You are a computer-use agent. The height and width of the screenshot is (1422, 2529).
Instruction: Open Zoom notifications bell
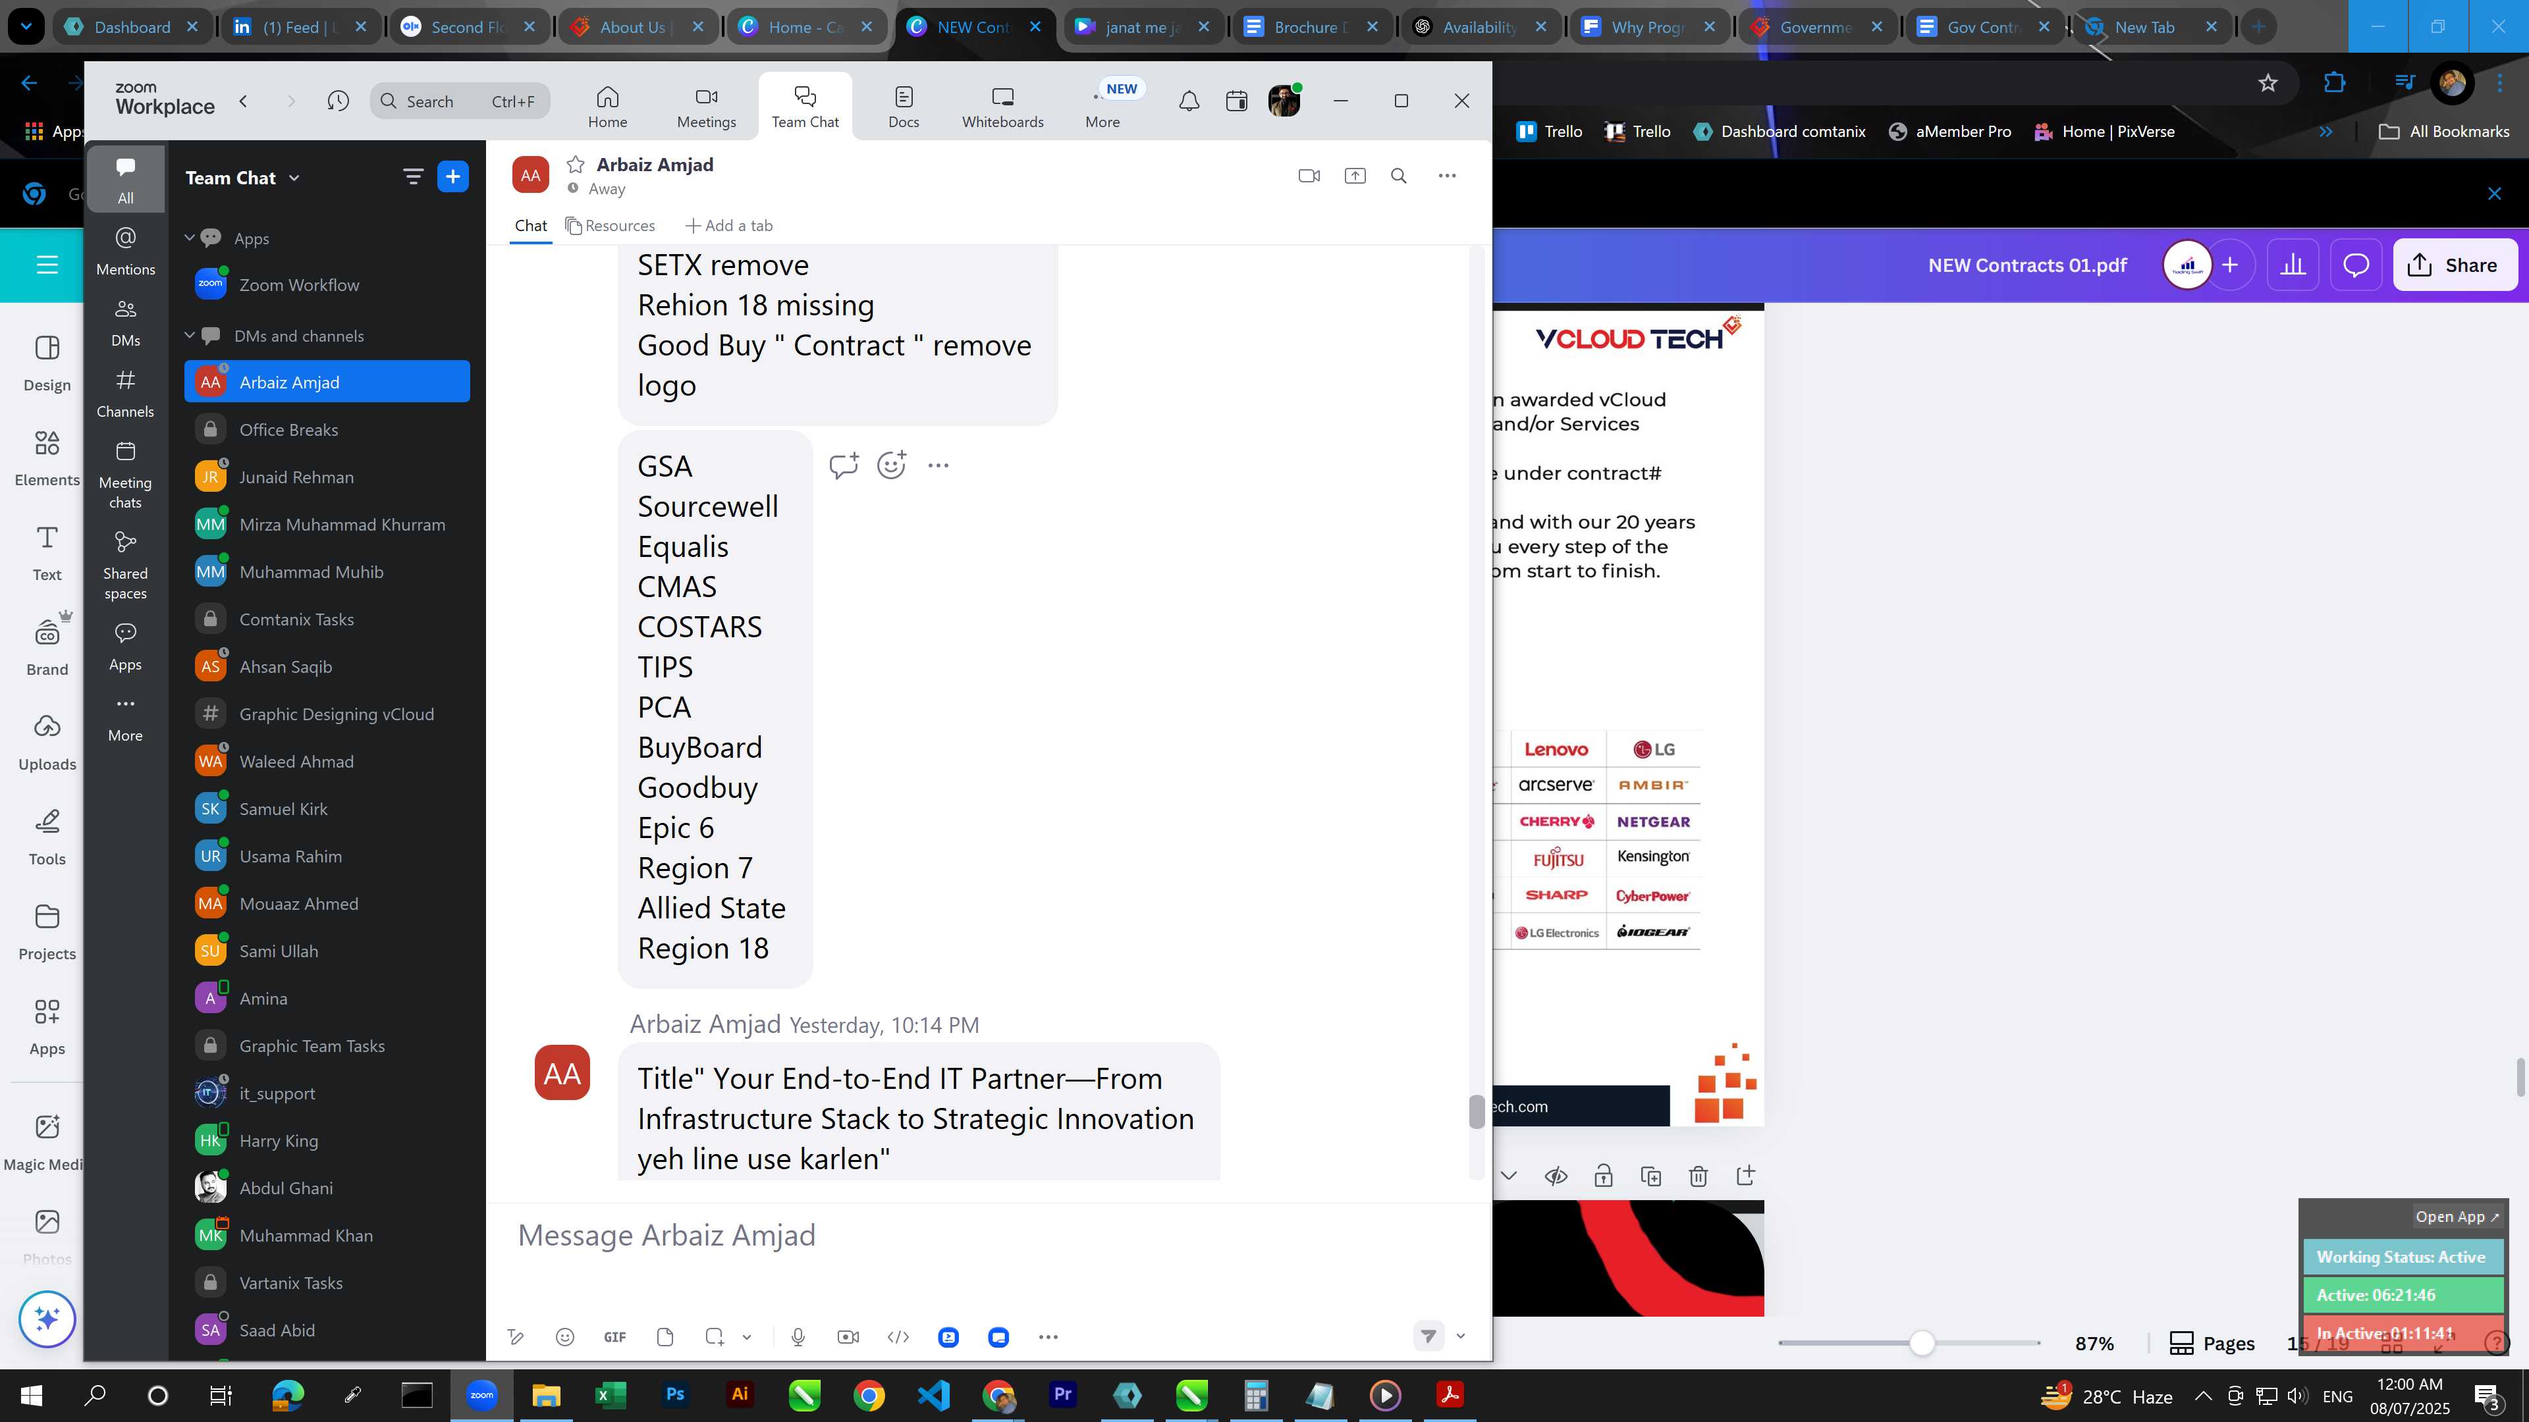click(x=1189, y=101)
